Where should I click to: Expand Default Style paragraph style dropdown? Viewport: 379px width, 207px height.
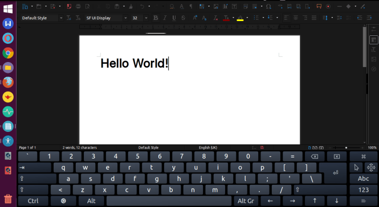61,18
